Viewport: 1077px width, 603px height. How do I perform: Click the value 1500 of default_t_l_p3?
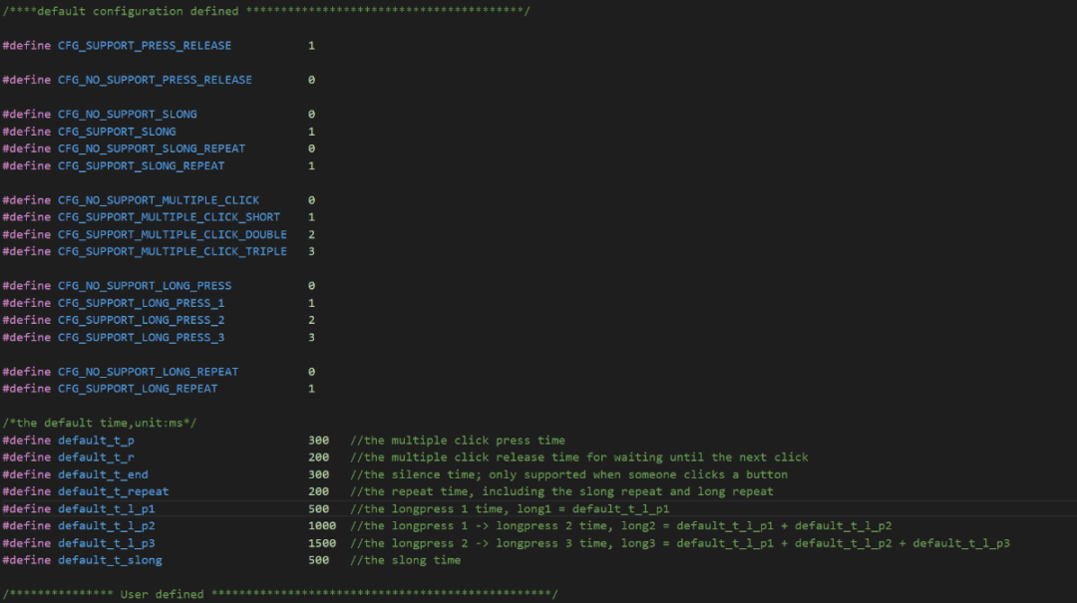[322, 543]
